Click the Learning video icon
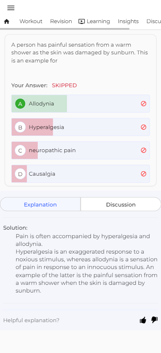161x353 pixels. click(82, 22)
